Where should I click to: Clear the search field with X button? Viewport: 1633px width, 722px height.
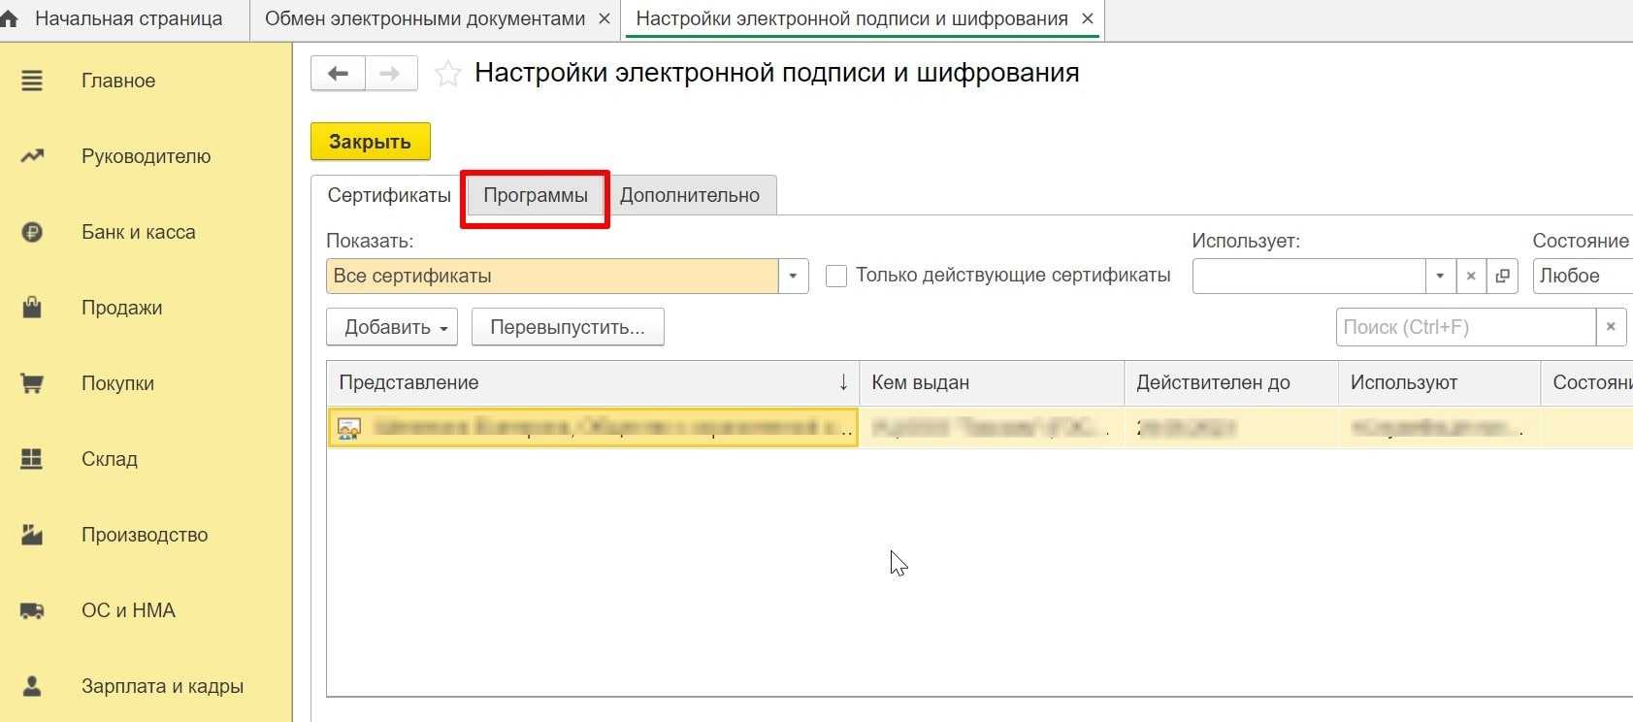[1611, 327]
